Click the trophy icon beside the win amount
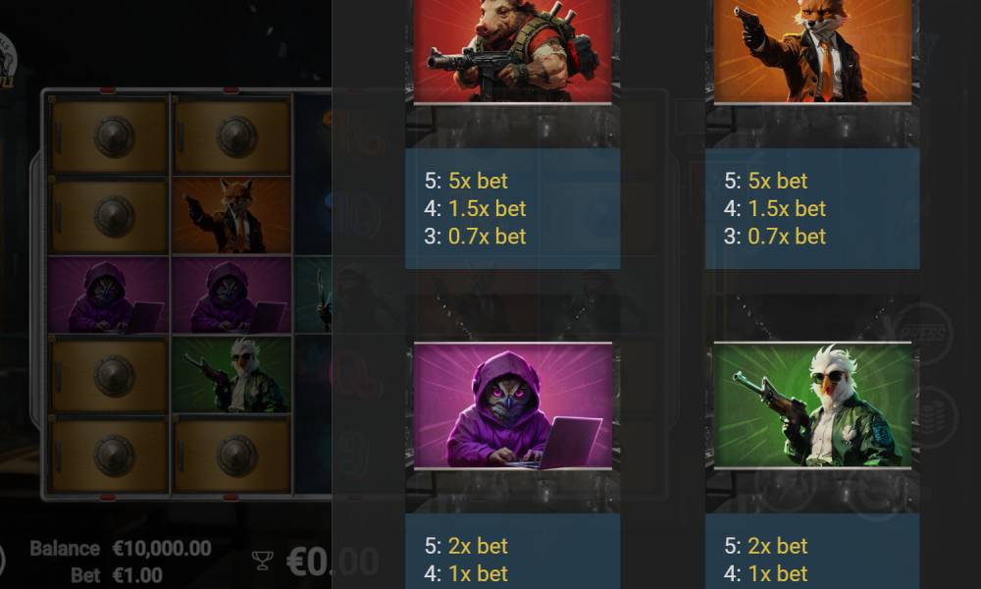 tap(262, 561)
